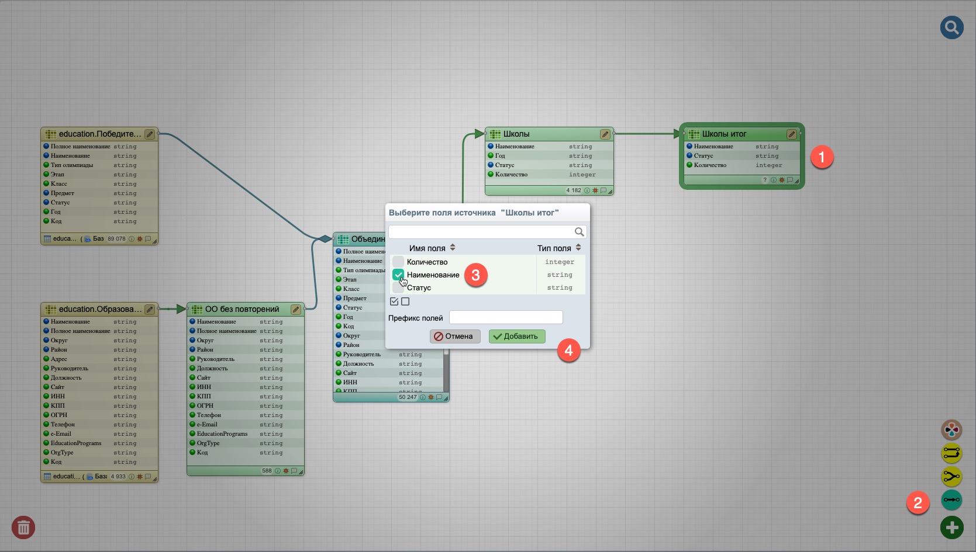
Task: Click the Префикс полей input field
Action: tap(506, 317)
